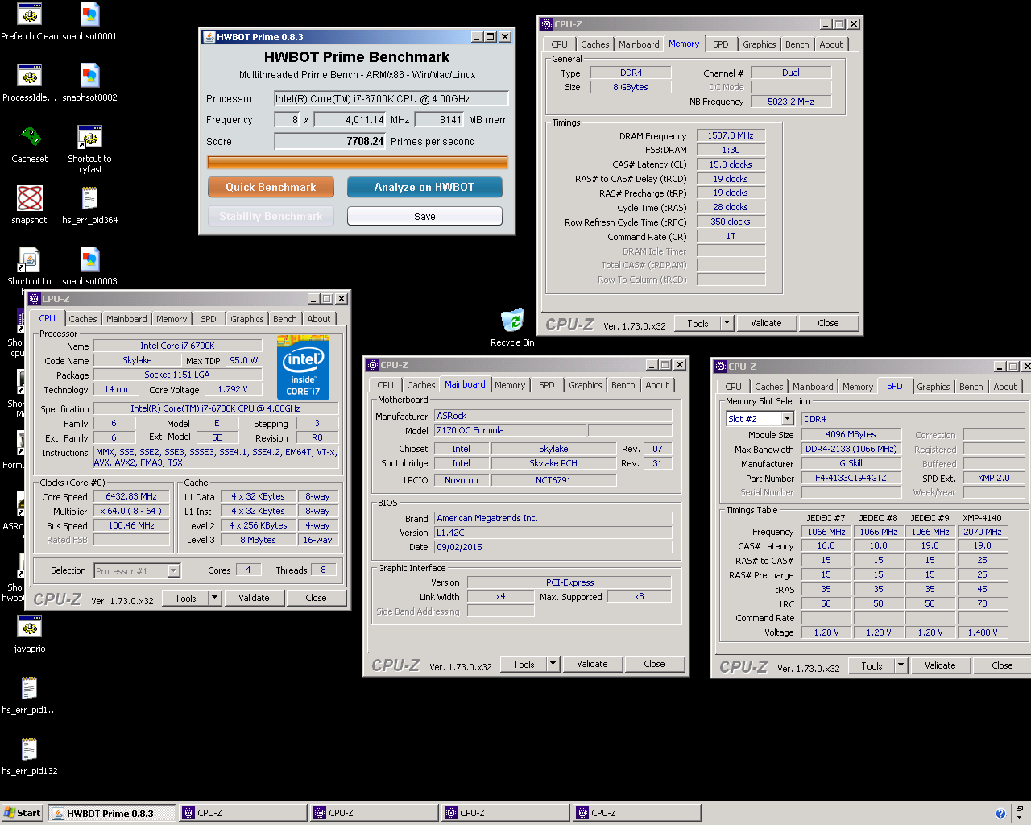Click Core Speed value 6432.83 MHz
The image size is (1031, 825).
[131, 496]
